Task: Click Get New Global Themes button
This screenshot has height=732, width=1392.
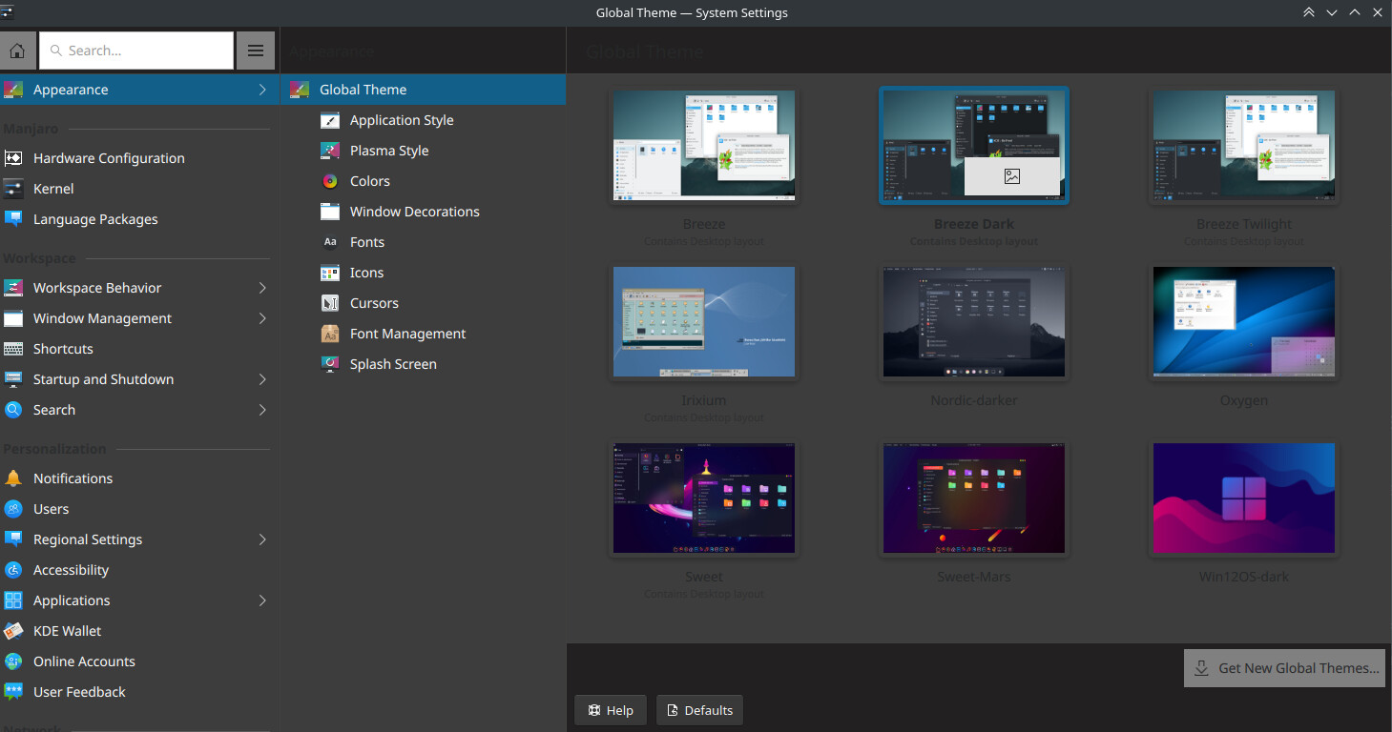Action: click(1286, 668)
